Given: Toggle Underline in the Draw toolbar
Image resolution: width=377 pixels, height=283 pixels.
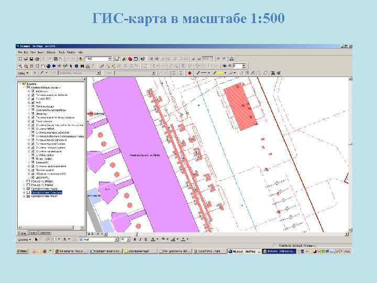Looking at the screenshot, I should [x=146, y=240].
